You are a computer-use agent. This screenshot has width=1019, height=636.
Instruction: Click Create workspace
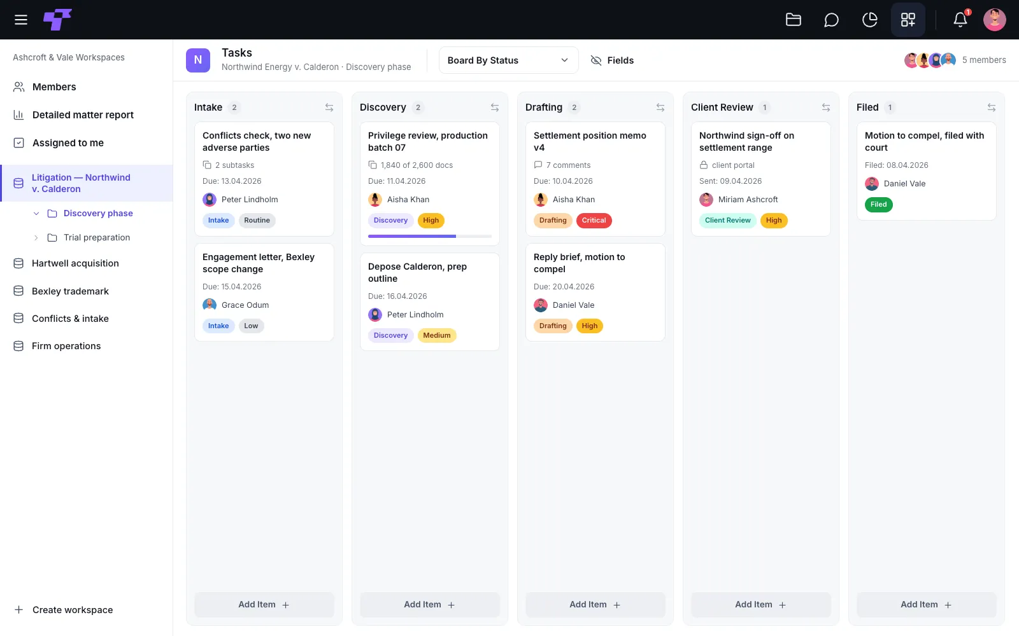(64, 610)
